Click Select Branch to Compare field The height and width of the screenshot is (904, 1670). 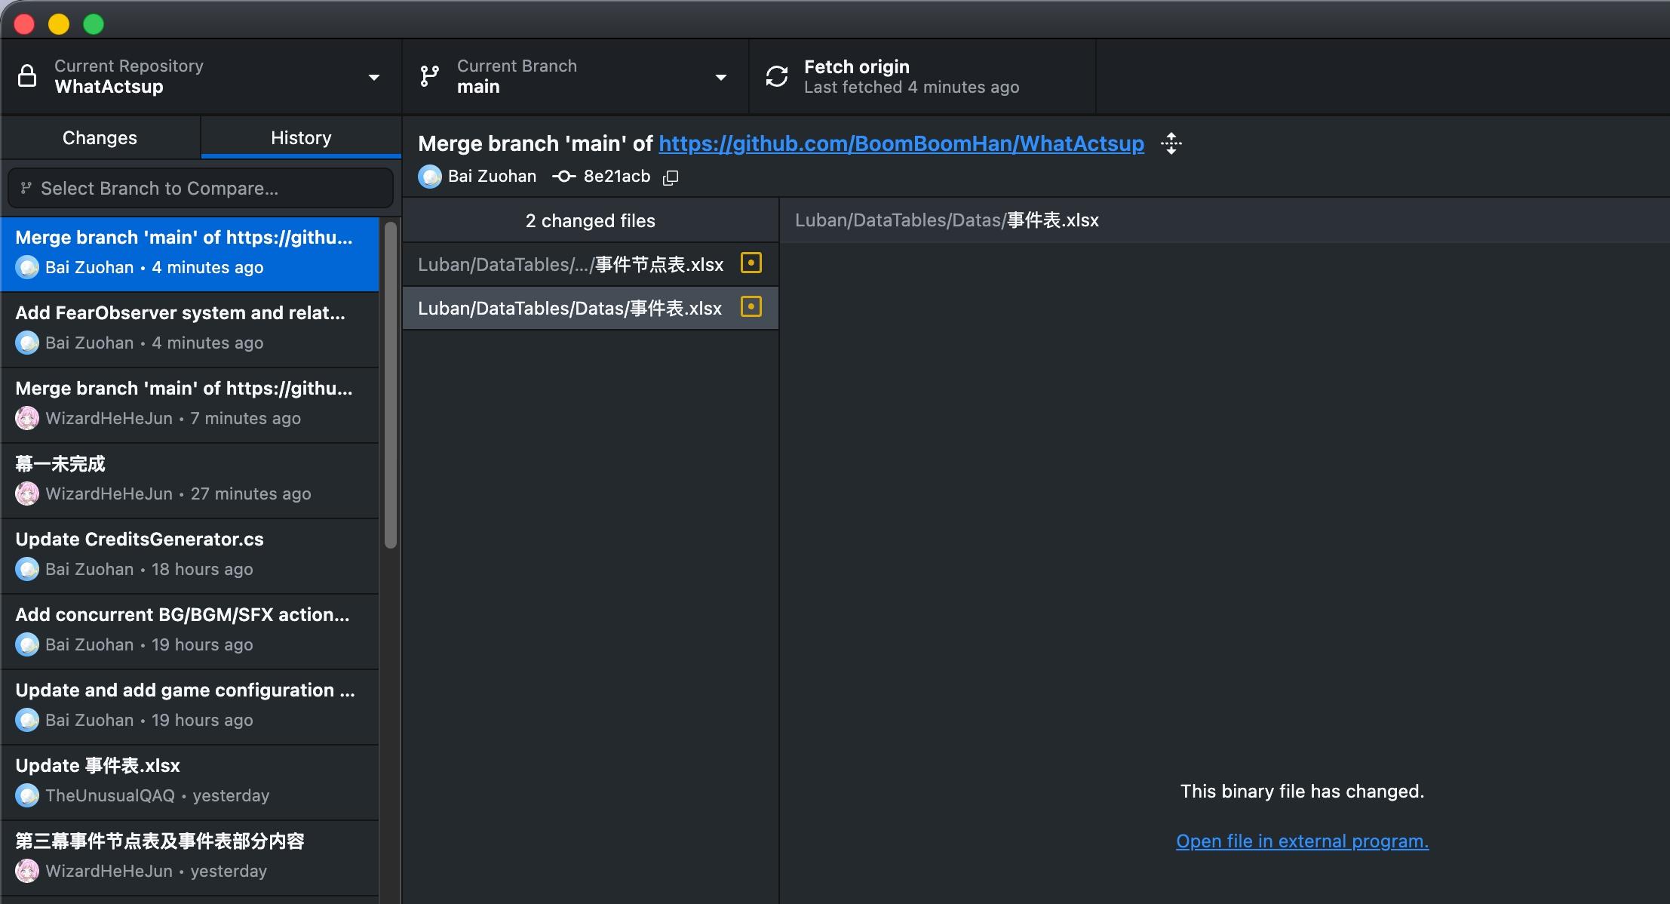tap(200, 188)
